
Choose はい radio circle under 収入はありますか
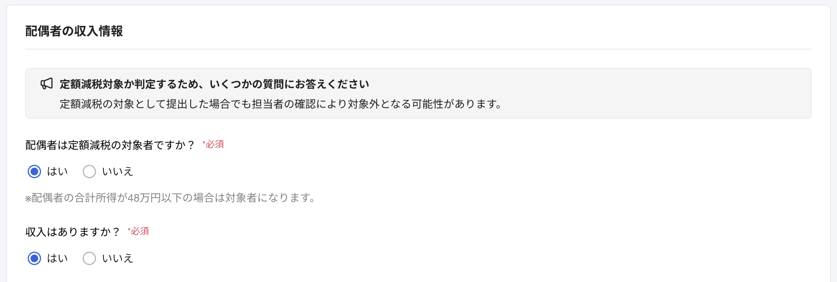pos(34,258)
